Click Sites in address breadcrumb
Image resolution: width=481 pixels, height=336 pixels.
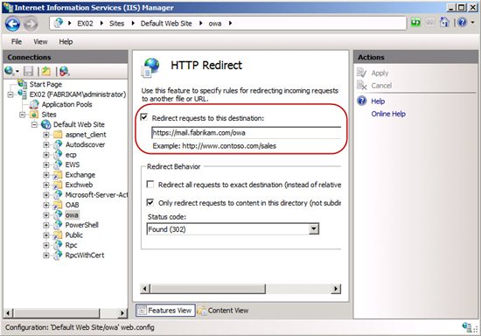point(116,24)
